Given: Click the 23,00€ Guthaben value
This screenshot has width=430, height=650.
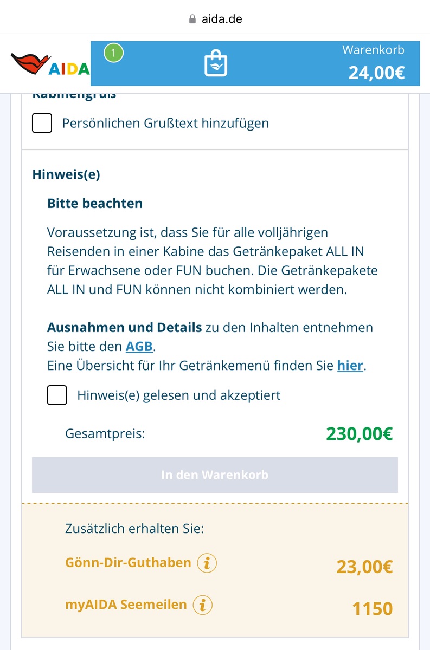Looking at the screenshot, I should point(364,567).
